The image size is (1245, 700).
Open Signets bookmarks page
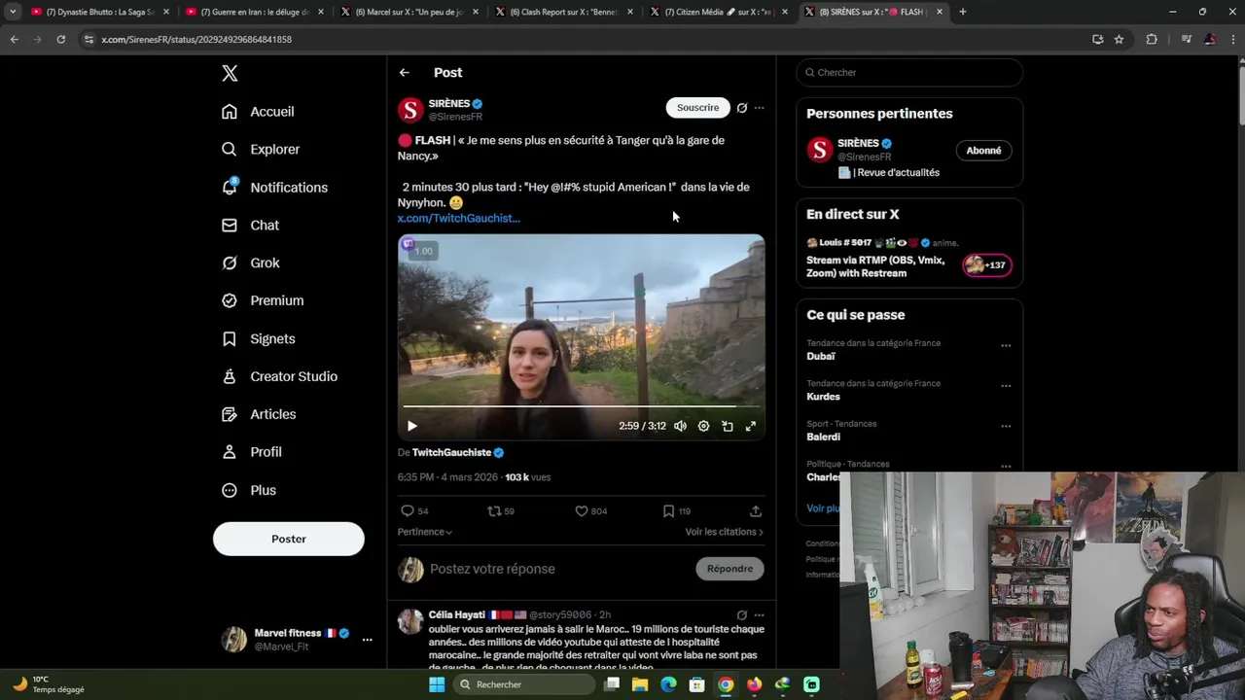click(x=258, y=339)
